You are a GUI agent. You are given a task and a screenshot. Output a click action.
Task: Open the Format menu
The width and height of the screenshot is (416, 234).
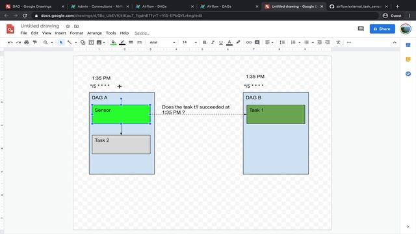pyautogui.click(x=77, y=33)
